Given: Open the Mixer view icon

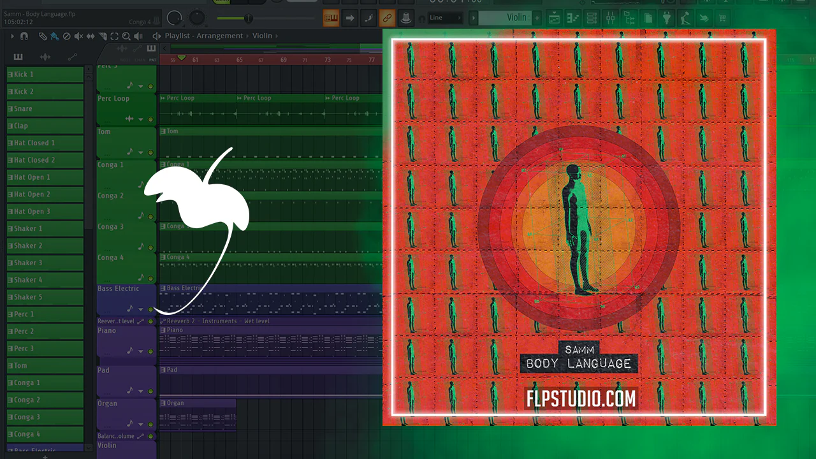Looking at the screenshot, I should click(611, 18).
